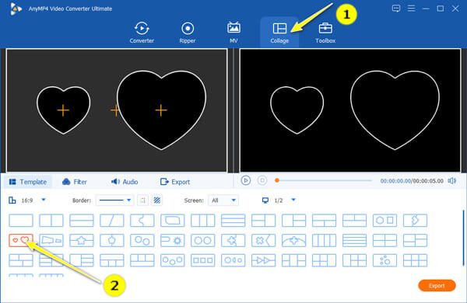Open the Border line width dropdown
The width and height of the screenshot is (467, 303).
point(114,200)
